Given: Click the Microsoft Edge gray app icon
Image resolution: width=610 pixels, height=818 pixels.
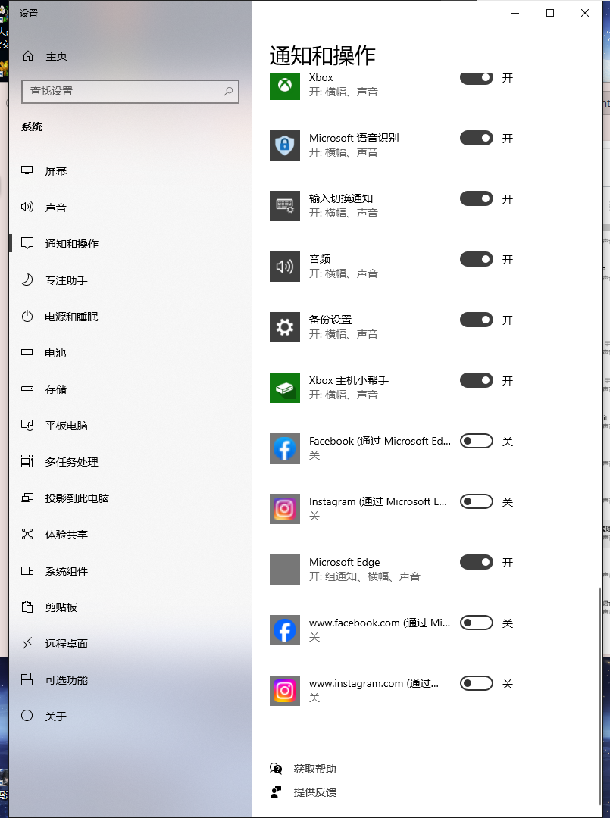Looking at the screenshot, I should tap(285, 569).
